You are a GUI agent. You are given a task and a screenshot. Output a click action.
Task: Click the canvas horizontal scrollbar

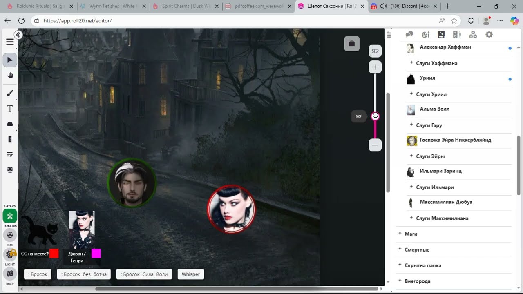point(237,289)
